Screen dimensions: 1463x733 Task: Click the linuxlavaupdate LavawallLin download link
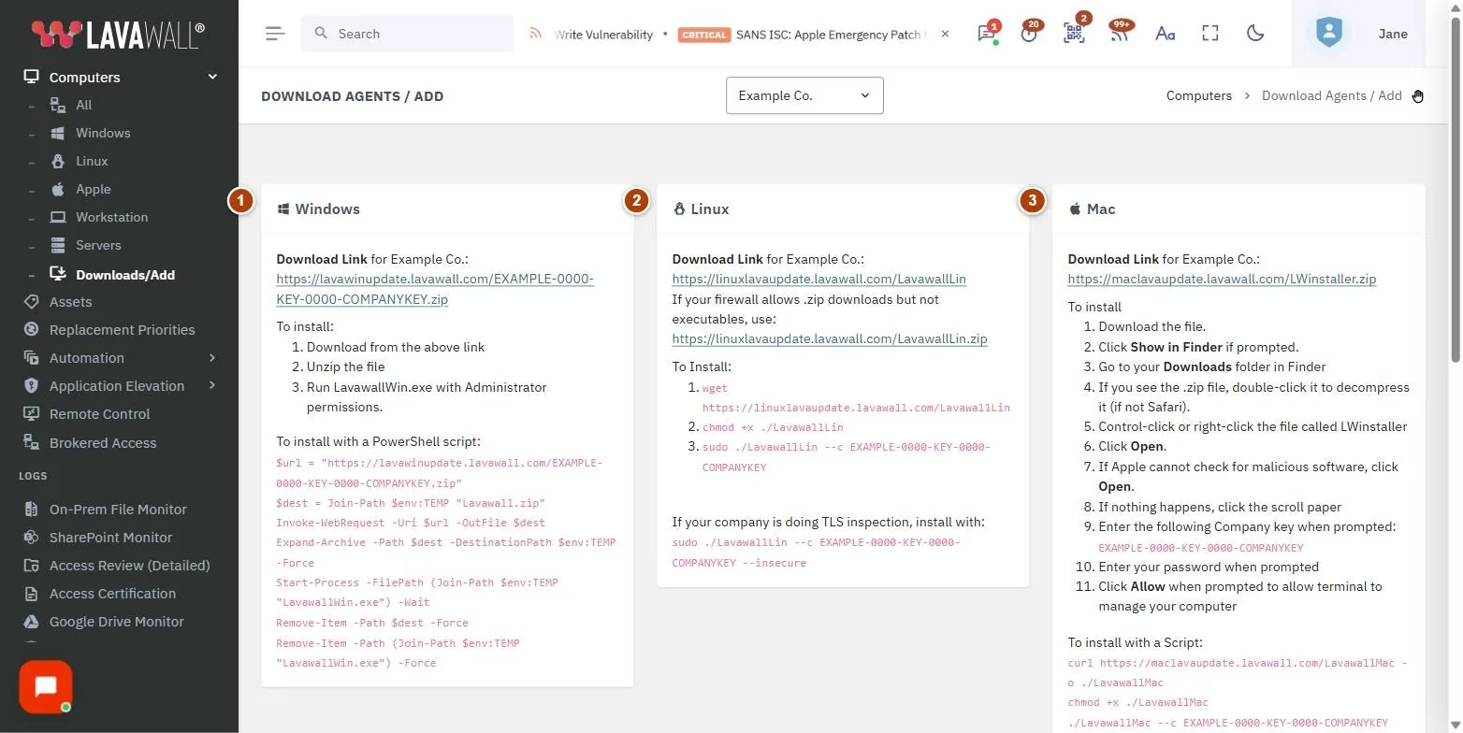[x=819, y=279]
